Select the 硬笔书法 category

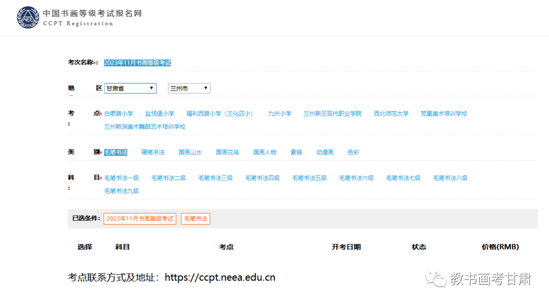coord(153,153)
